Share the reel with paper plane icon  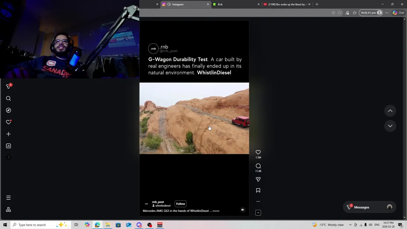pyautogui.click(x=258, y=179)
